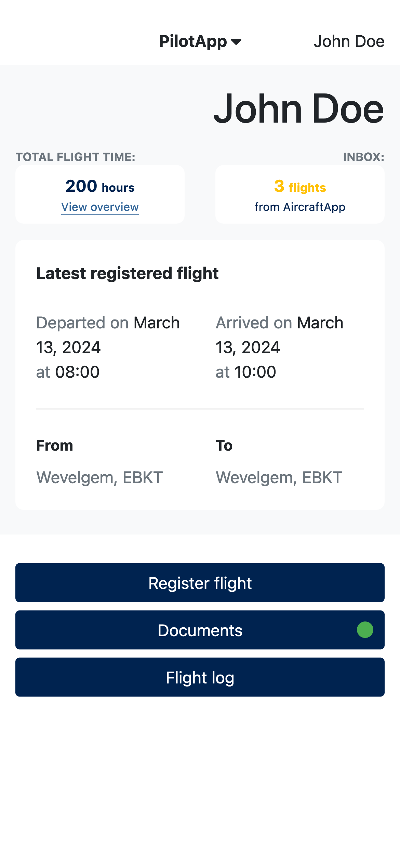
Task: Open the 3 flights inbox count
Action: (300, 187)
